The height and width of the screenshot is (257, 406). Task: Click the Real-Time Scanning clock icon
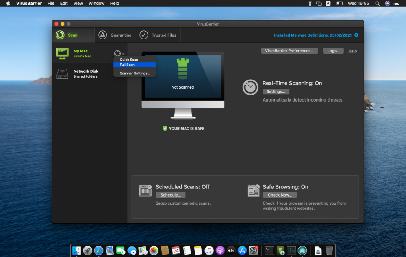(x=250, y=87)
